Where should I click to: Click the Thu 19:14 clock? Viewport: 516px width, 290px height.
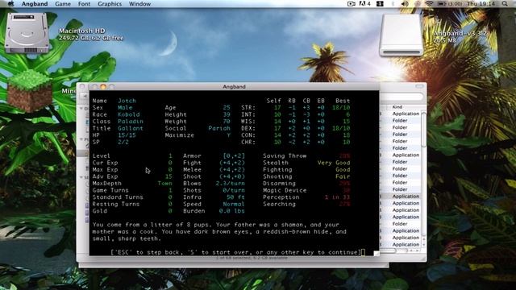[x=481, y=3]
